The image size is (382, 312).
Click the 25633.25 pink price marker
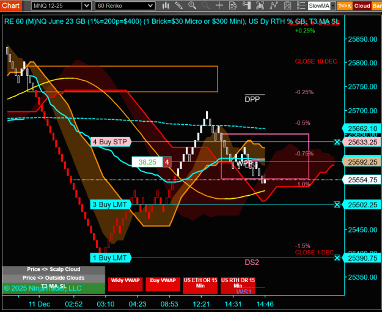point(362,142)
